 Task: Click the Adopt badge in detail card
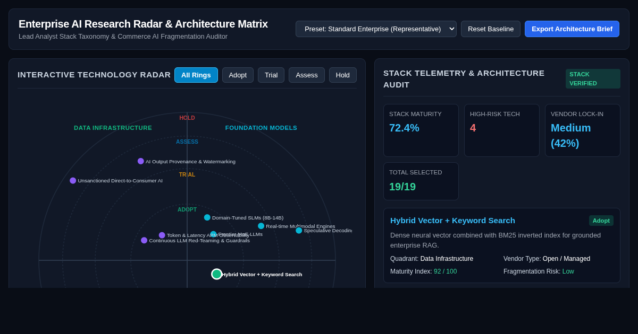point(601,221)
